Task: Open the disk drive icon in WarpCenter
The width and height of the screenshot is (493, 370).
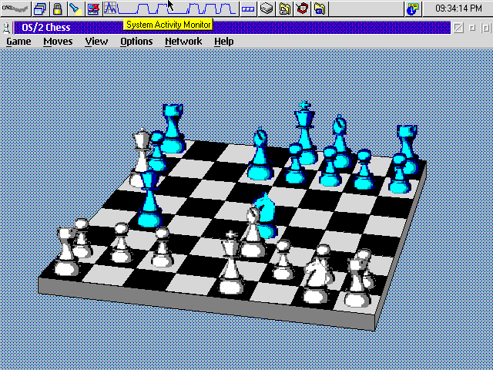Action: coord(267,8)
